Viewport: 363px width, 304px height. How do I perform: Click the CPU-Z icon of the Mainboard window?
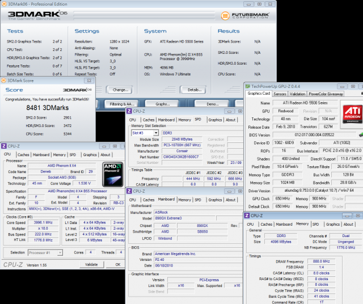tap(129, 191)
